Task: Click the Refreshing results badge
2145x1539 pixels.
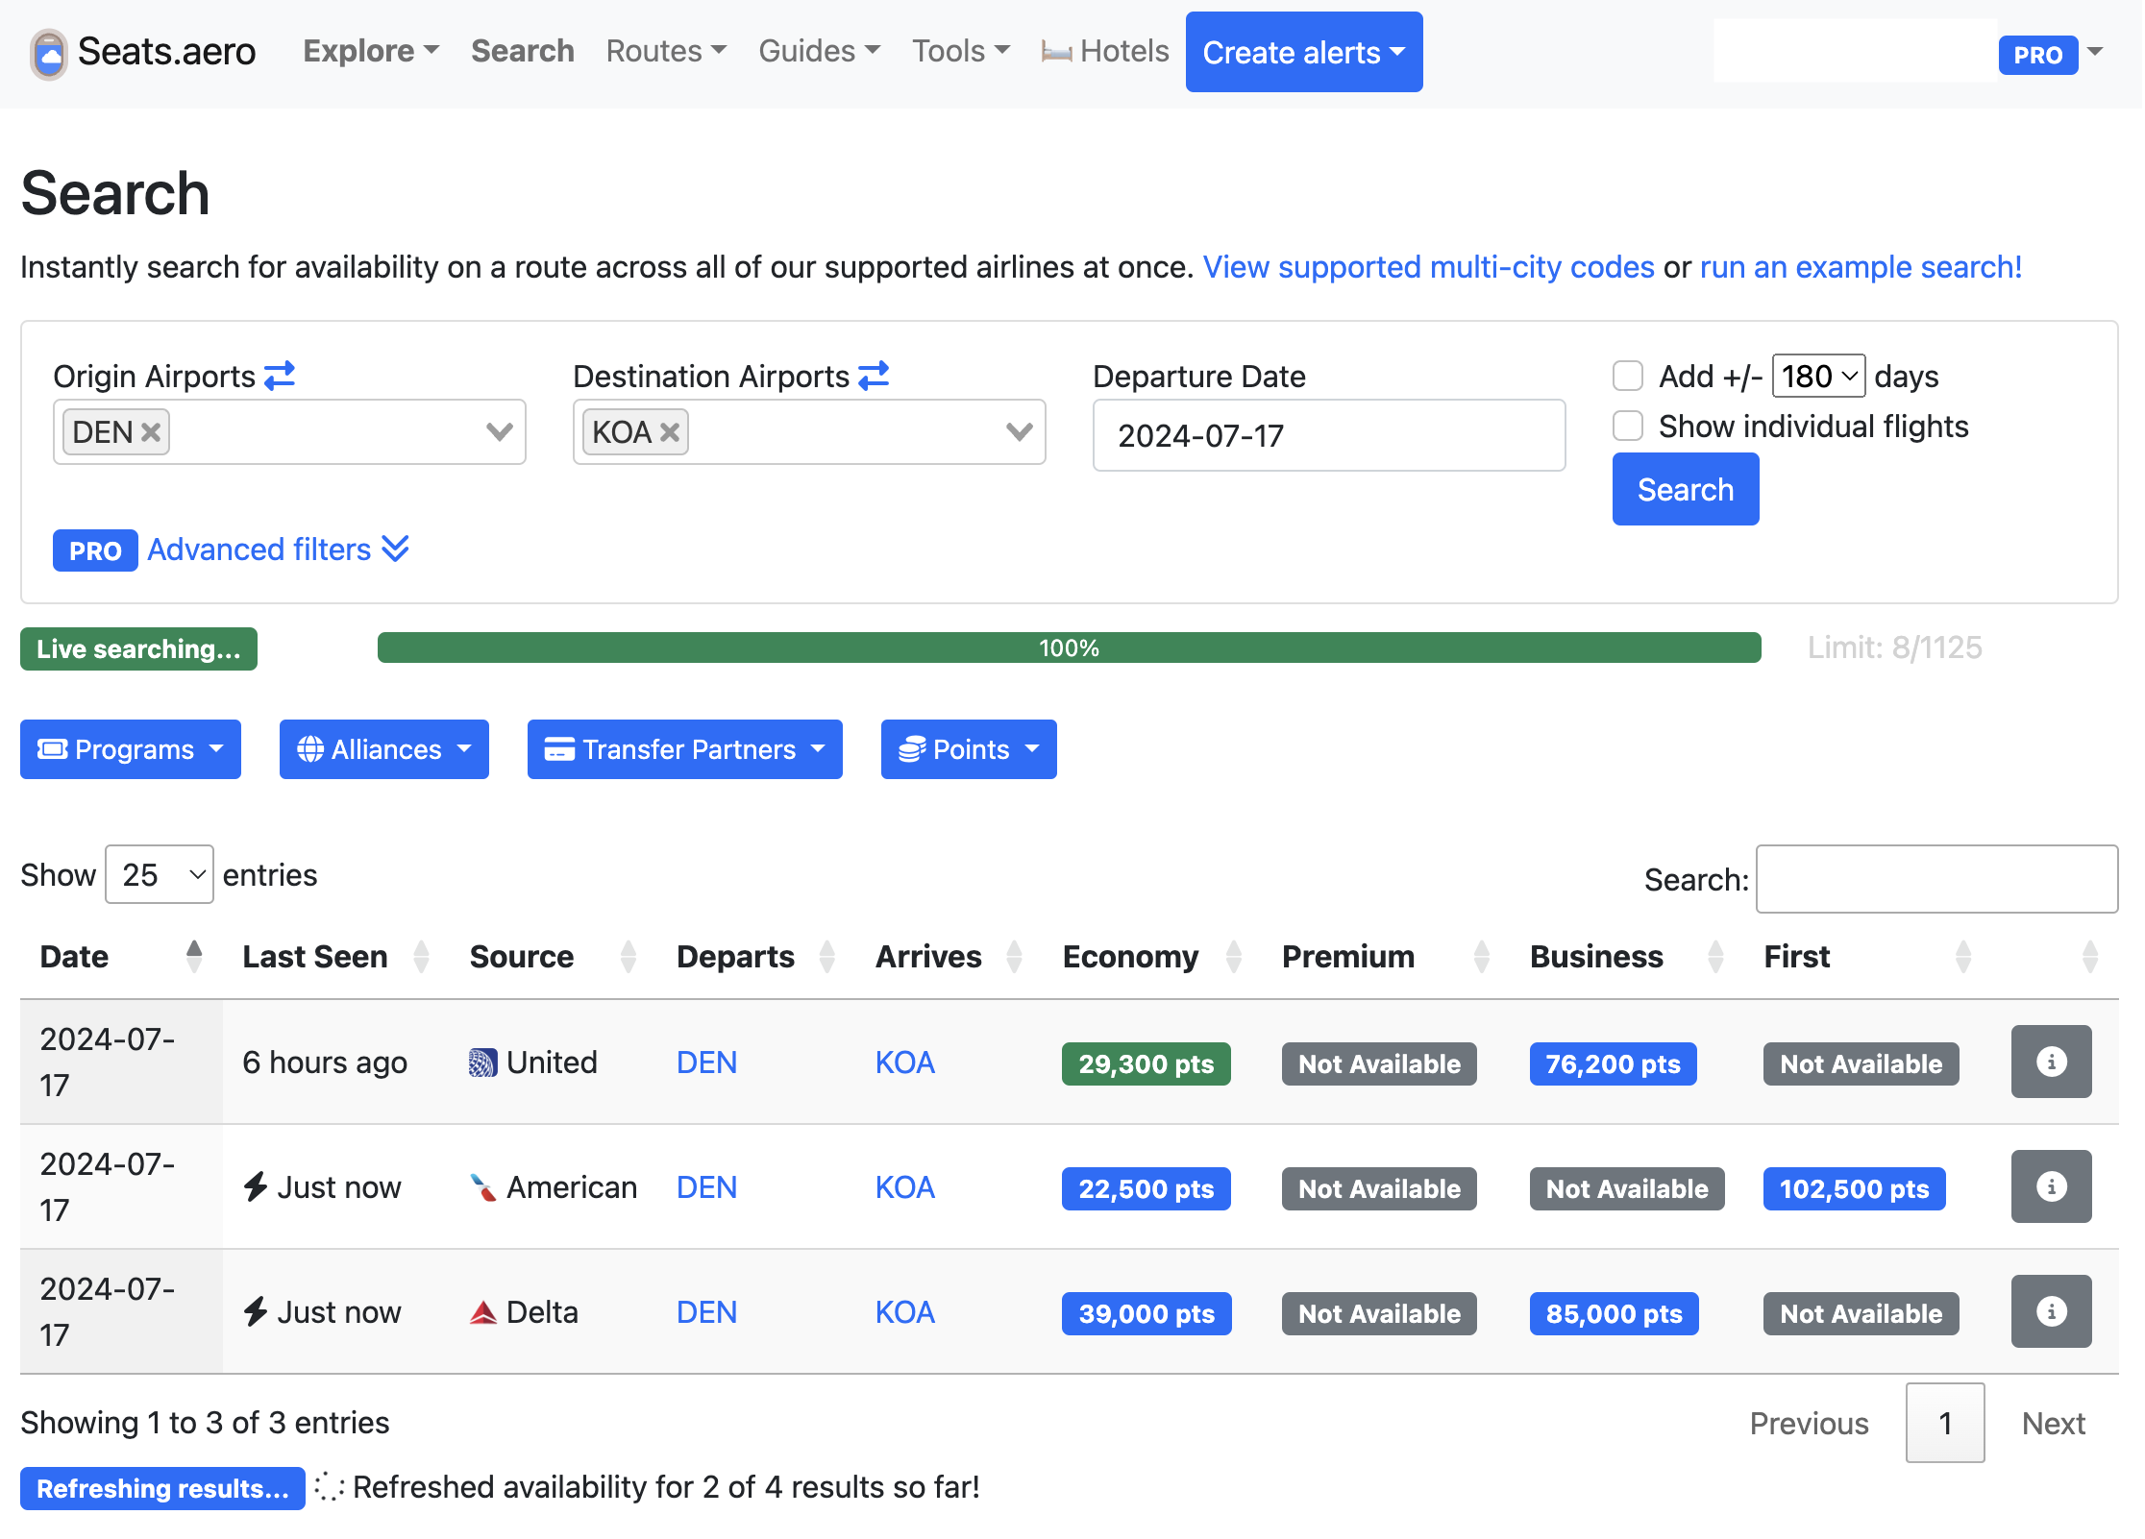Action: (162, 1488)
